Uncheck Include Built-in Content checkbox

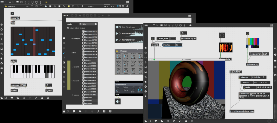pyautogui.click(x=68, y=28)
